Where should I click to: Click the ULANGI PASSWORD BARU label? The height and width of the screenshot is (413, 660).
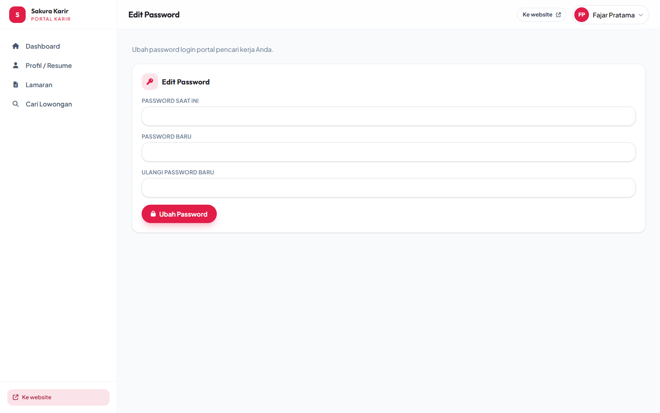click(178, 173)
